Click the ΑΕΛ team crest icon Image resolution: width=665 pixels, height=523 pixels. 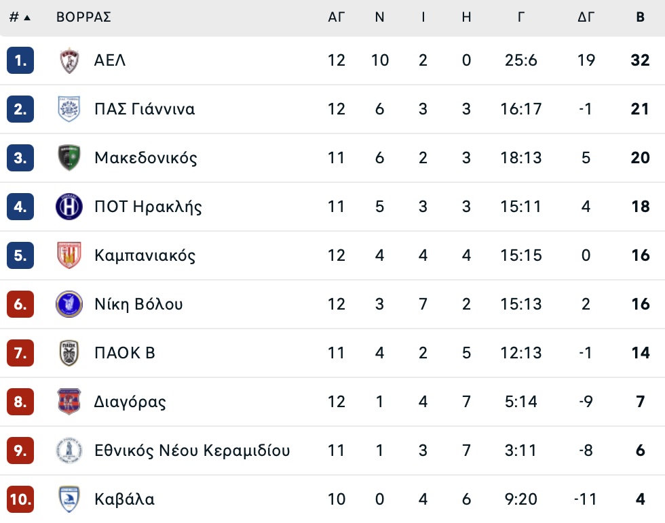point(69,60)
